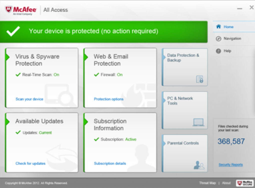This screenshot has width=255, height=188.
Task: Click the Updates: Current status
Action: 37,133
